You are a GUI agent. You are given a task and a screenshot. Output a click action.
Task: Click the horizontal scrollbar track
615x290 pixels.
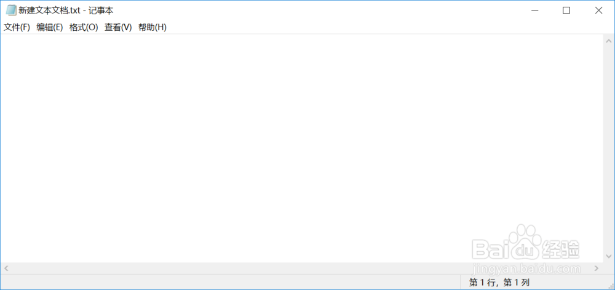click(301, 268)
